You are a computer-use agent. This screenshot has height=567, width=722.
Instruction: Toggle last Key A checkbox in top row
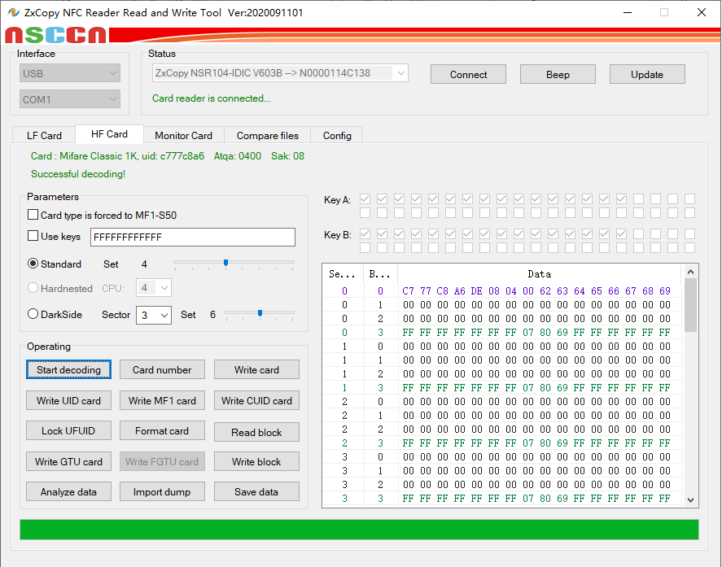(x=689, y=198)
